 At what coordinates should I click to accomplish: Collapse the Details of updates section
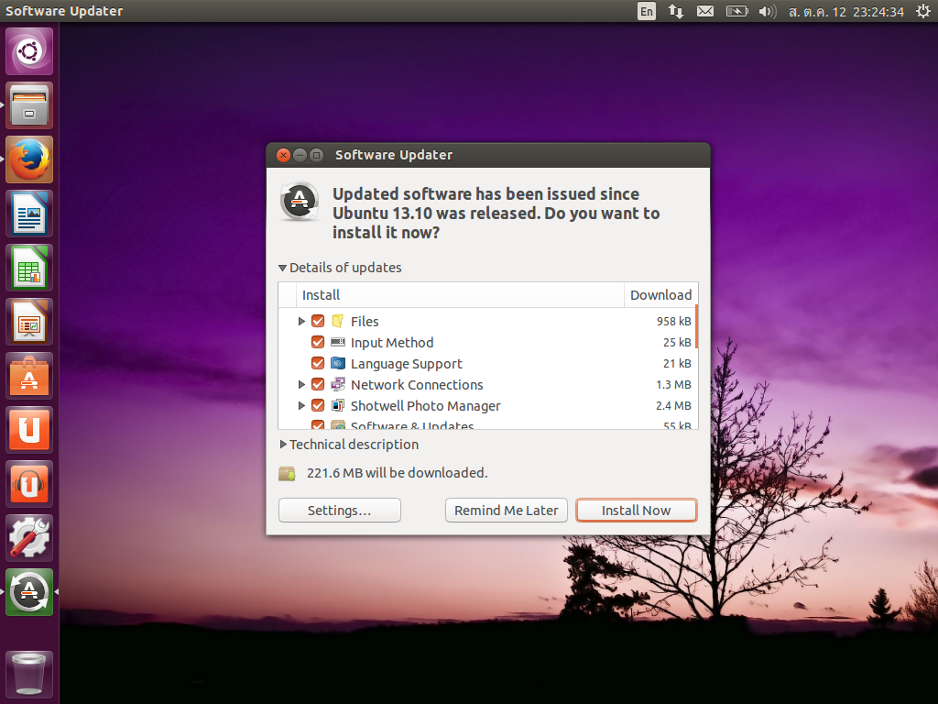click(x=282, y=269)
